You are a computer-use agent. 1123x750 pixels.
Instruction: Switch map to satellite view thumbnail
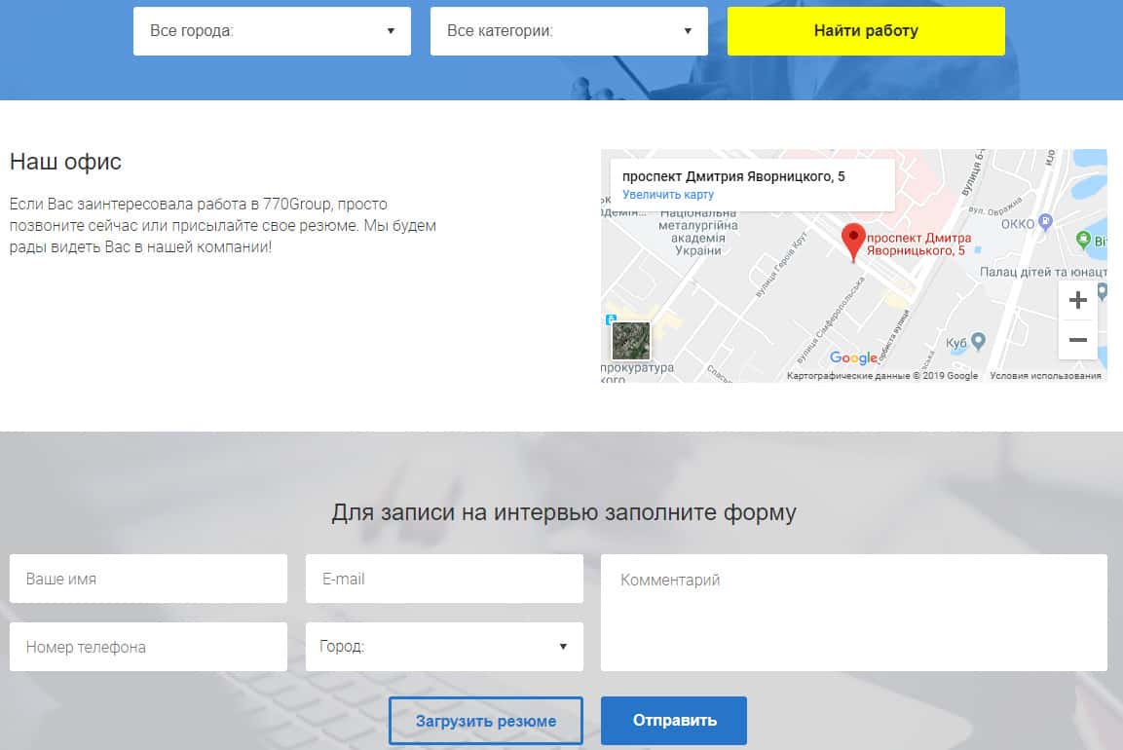point(630,341)
